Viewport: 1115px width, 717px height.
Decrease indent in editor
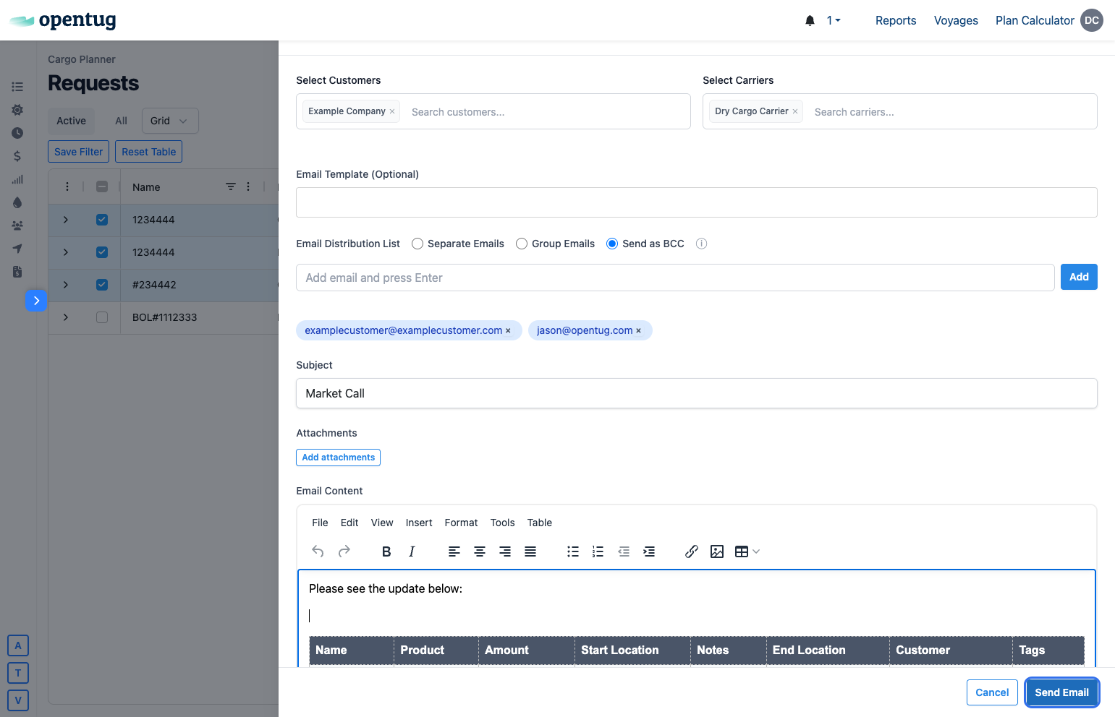tap(624, 551)
